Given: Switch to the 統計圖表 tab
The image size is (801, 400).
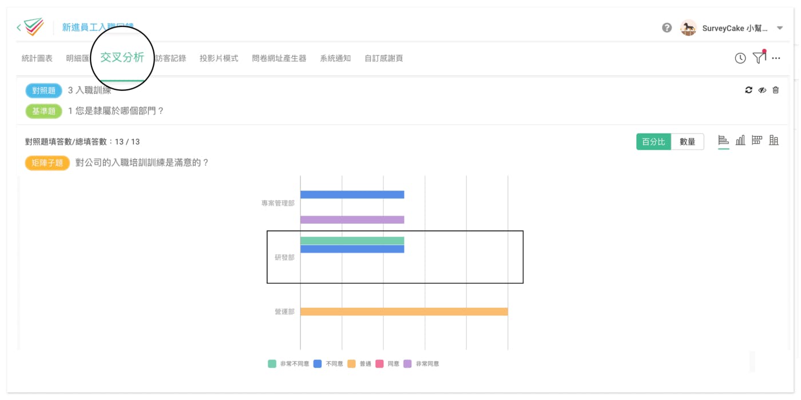Looking at the screenshot, I should point(37,58).
